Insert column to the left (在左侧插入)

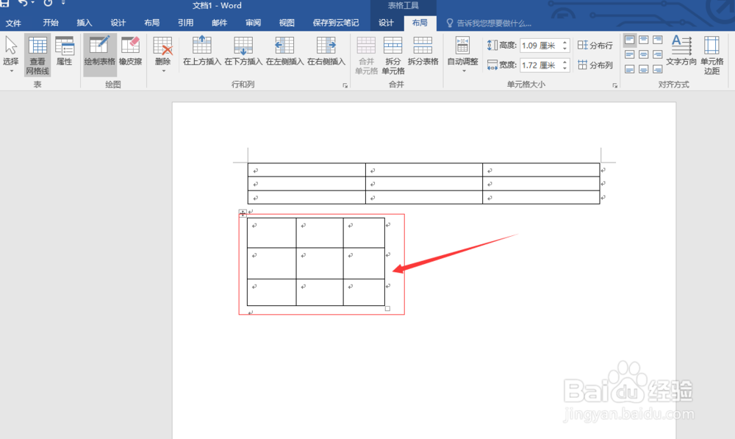284,51
